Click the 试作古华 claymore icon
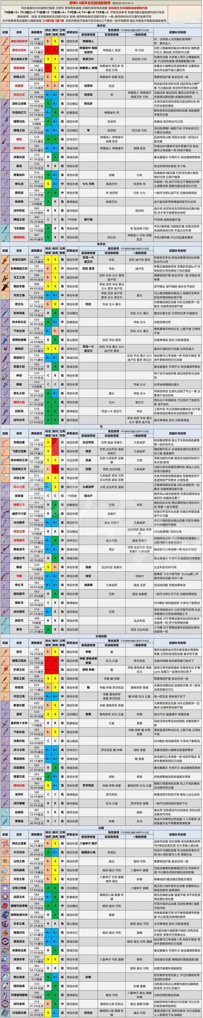The height and width of the screenshot is (1018, 203). click(5, 420)
